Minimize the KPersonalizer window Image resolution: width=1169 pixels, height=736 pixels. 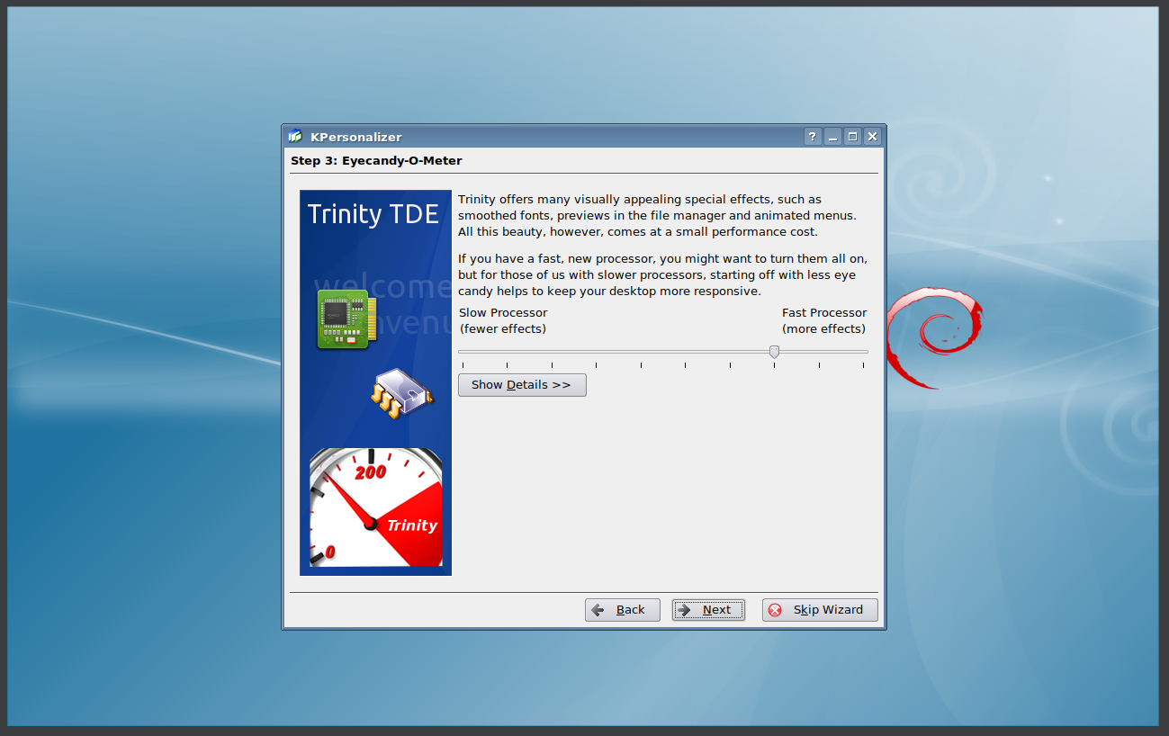coord(833,137)
